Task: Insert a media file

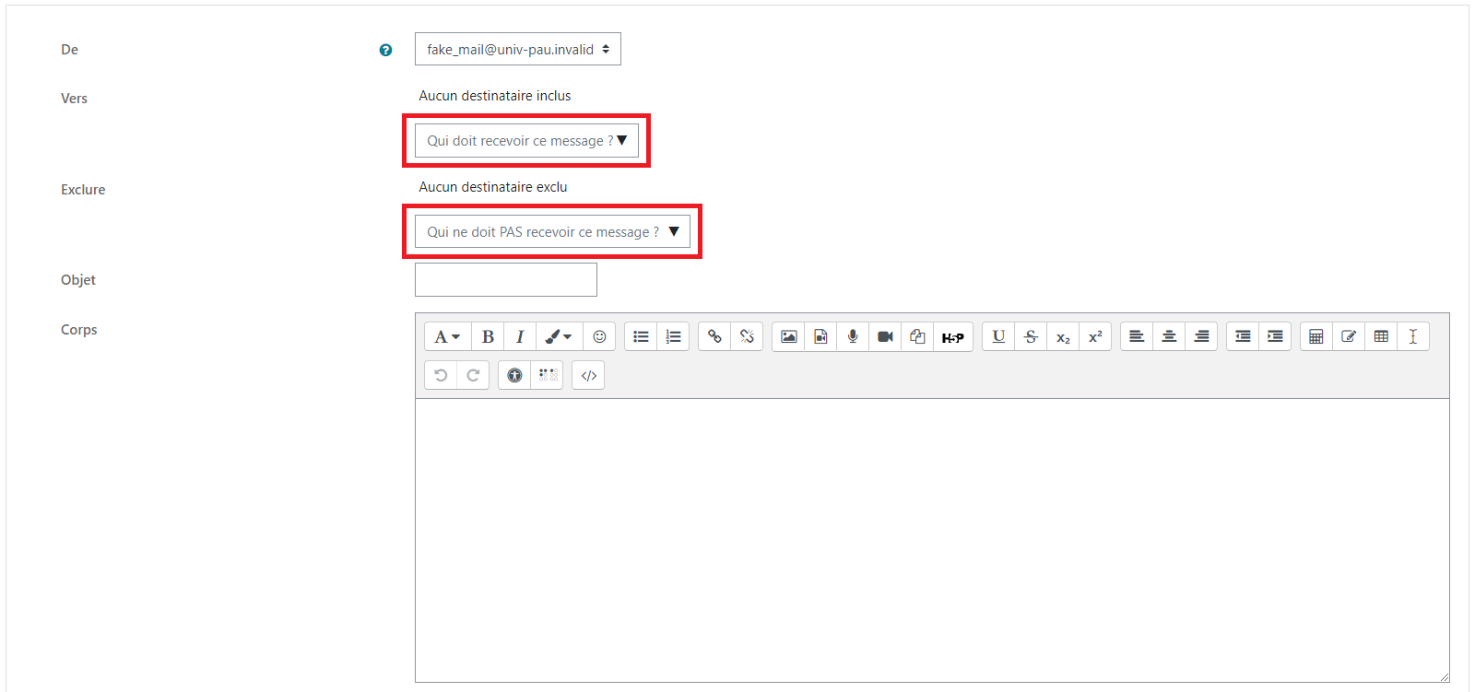Action: (x=820, y=337)
